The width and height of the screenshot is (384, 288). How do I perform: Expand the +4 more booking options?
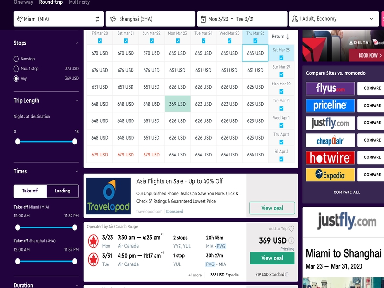(195, 275)
